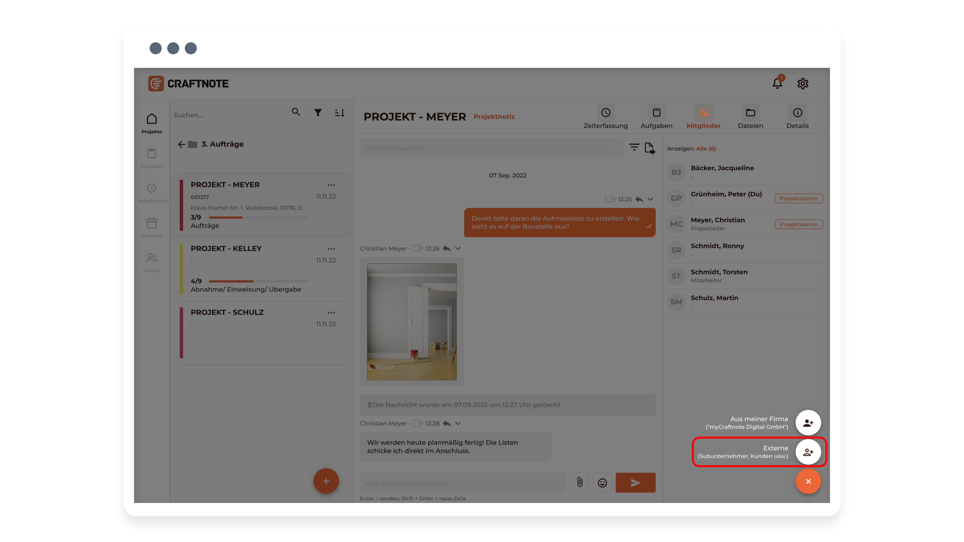
Task: Select the PROJEKT - MEYER project card
Action: pos(262,205)
